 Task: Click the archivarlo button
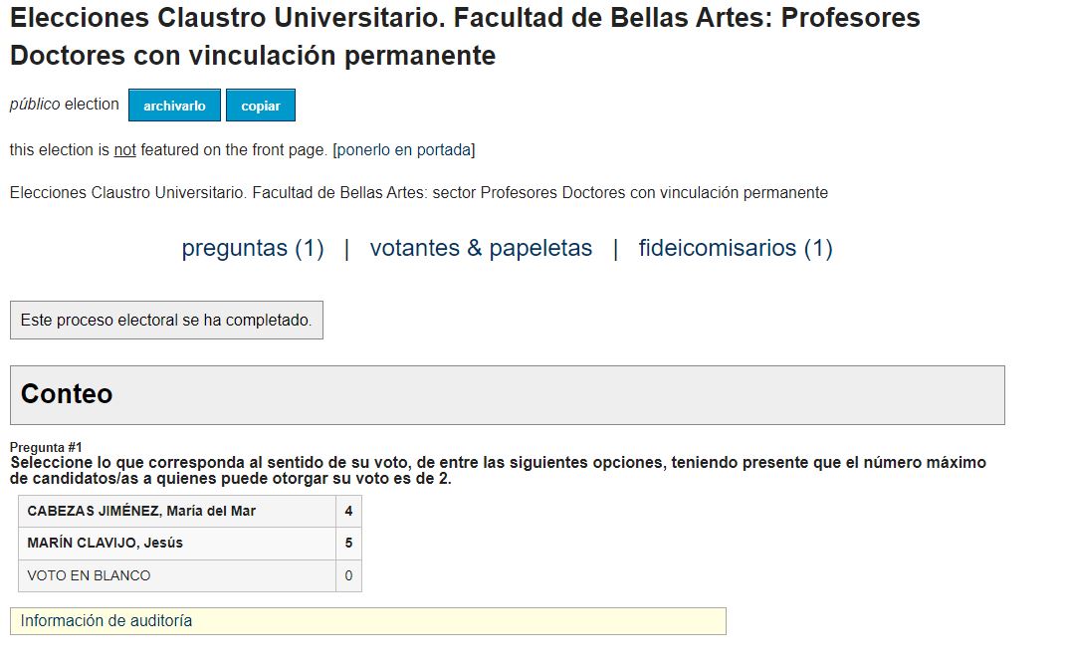tap(174, 105)
